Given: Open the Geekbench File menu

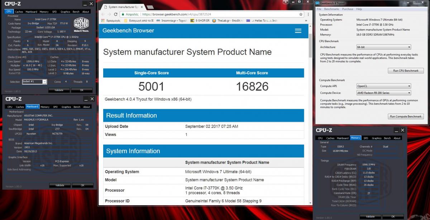Looking at the screenshot, I should pos(319,9).
